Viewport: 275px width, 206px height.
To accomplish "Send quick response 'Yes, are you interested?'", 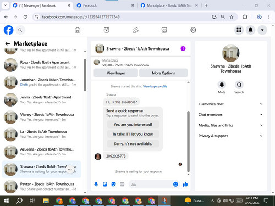I will 133,125.
